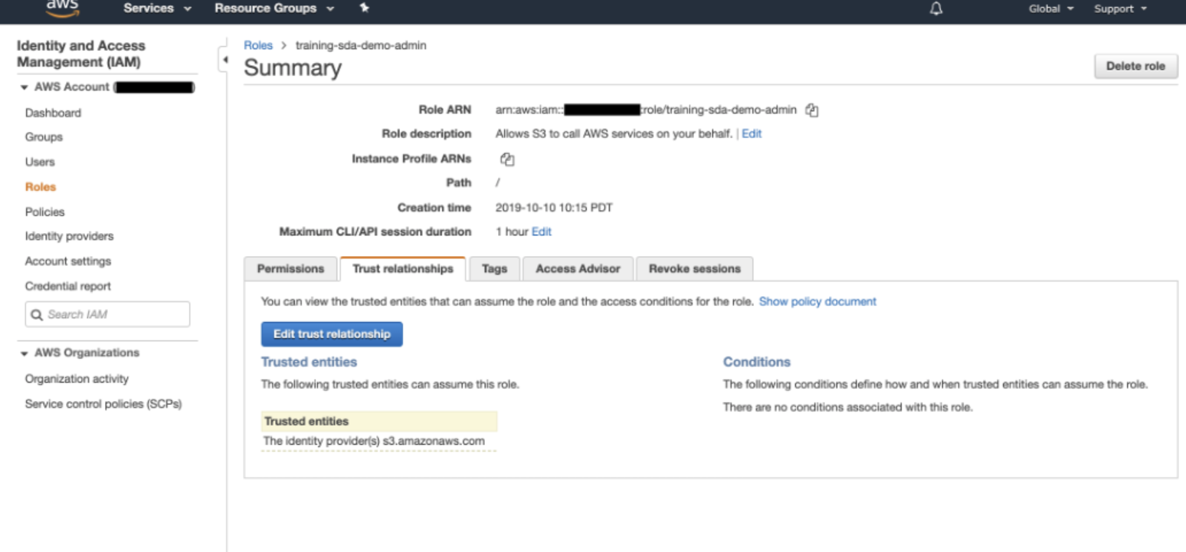
Task: Open Service control policies (SCPs)
Action: coord(103,404)
